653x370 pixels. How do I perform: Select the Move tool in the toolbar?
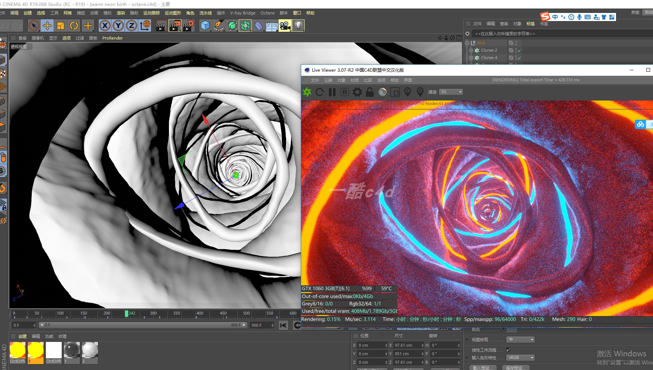coord(47,26)
